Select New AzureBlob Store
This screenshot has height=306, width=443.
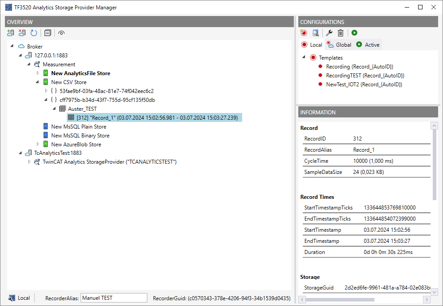click(76, 145)
